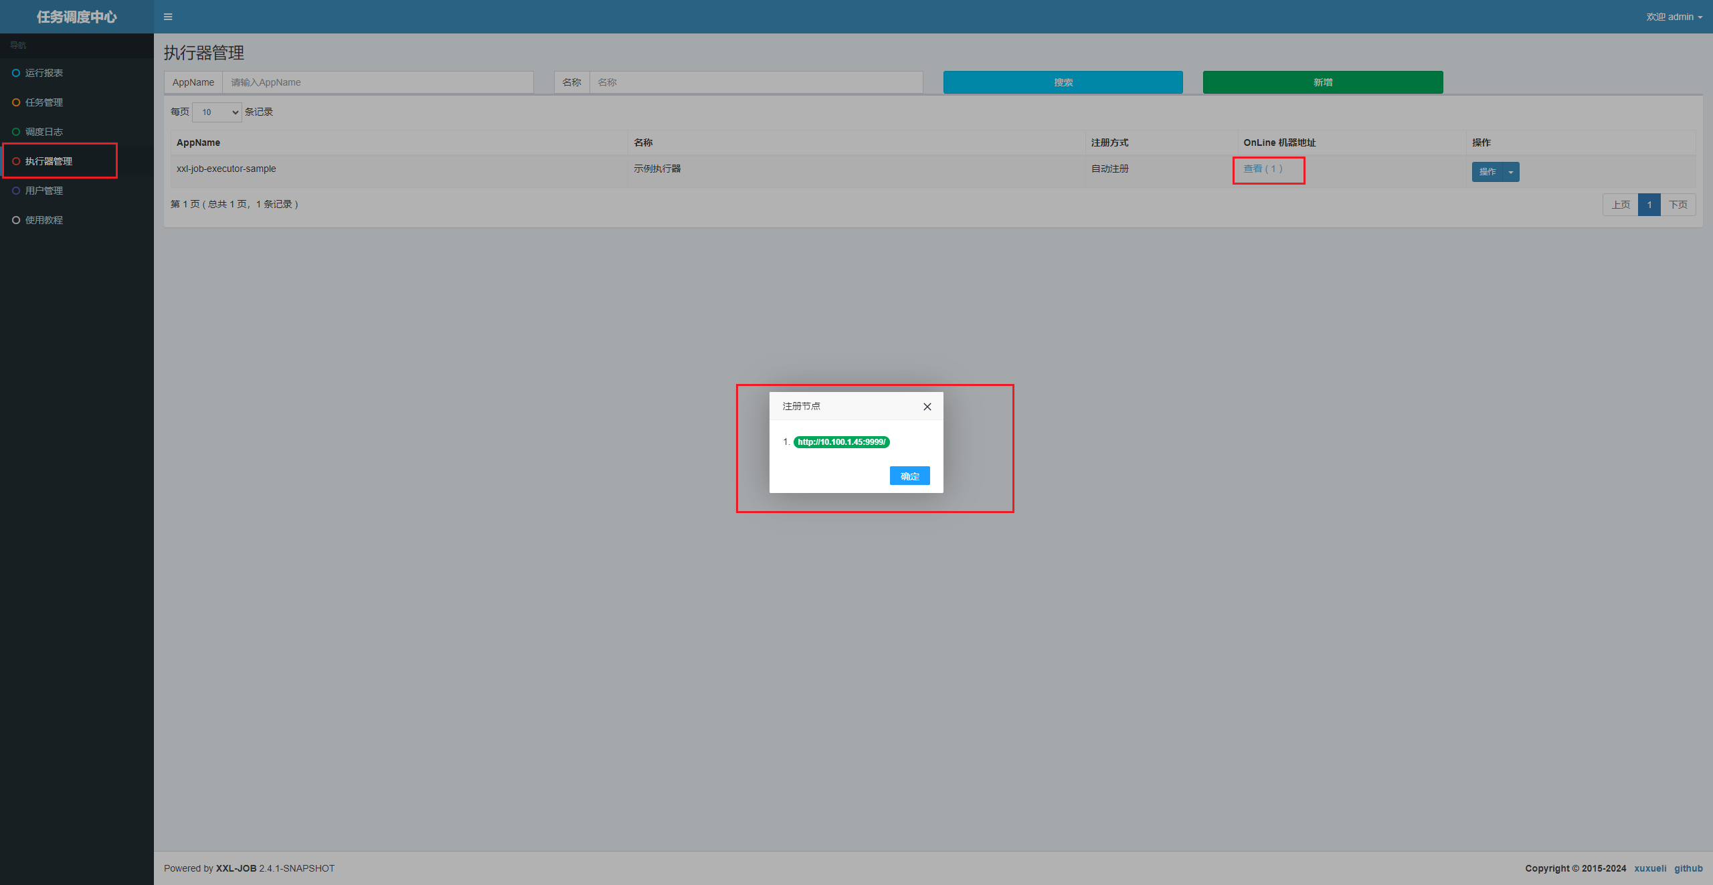Open 用户管理 in the sidebar

(44, 191)
